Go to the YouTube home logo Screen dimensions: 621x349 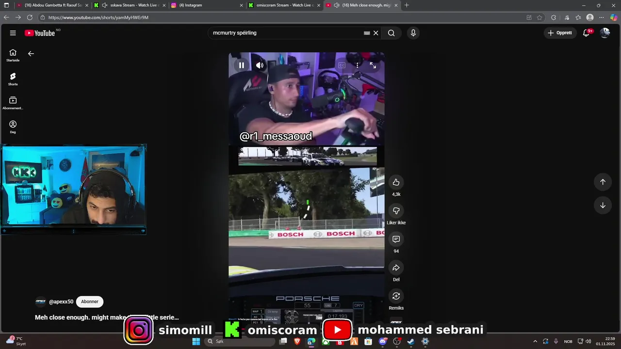tap(40, 33)
